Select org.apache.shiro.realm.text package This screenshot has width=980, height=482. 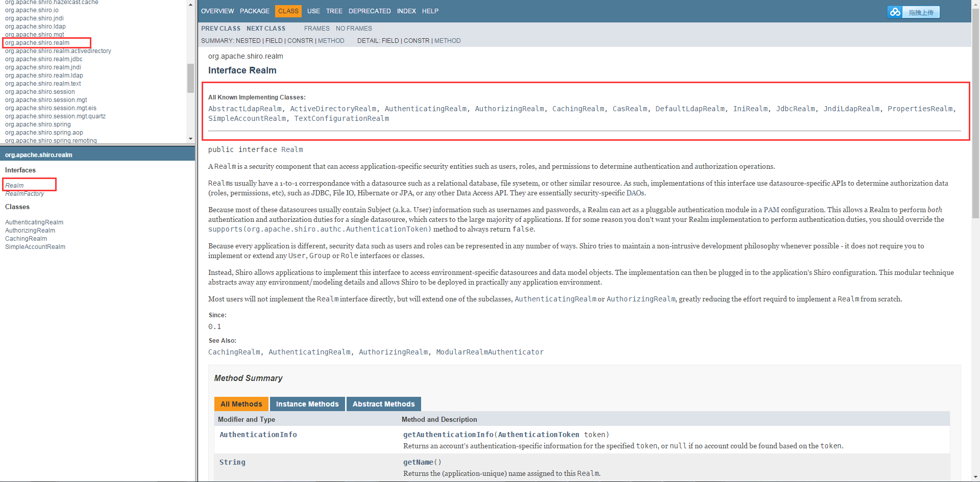(43, 84)
